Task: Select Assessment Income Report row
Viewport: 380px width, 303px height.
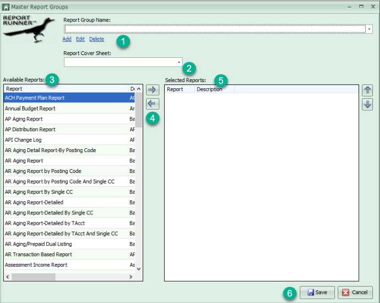Action: coord(69,264)
